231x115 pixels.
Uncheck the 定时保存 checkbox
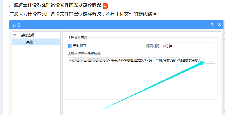[x=70, y=46]
